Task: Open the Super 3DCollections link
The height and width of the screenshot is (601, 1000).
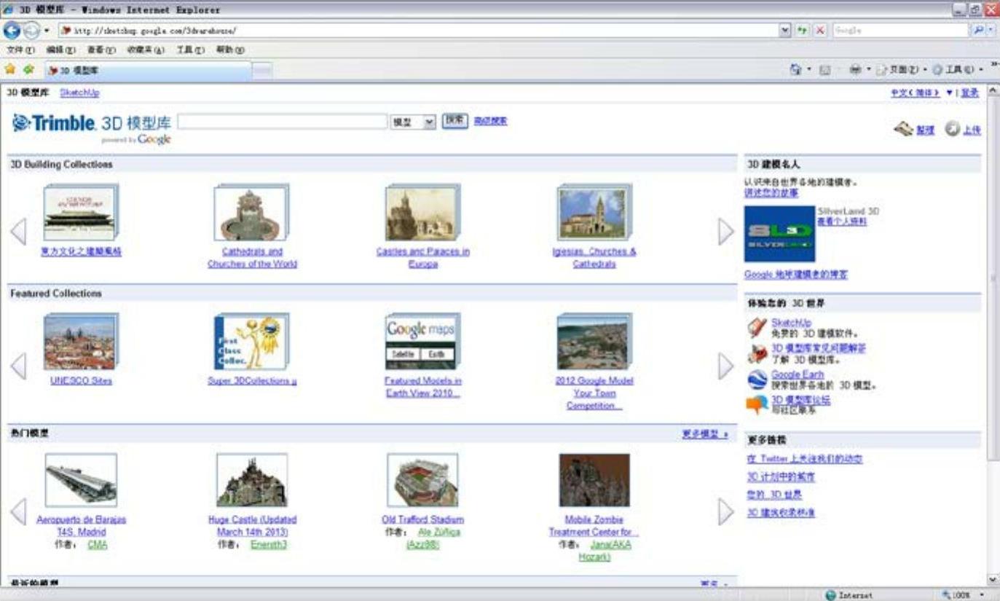Action: pyautogui.click(x=252, y=381)
